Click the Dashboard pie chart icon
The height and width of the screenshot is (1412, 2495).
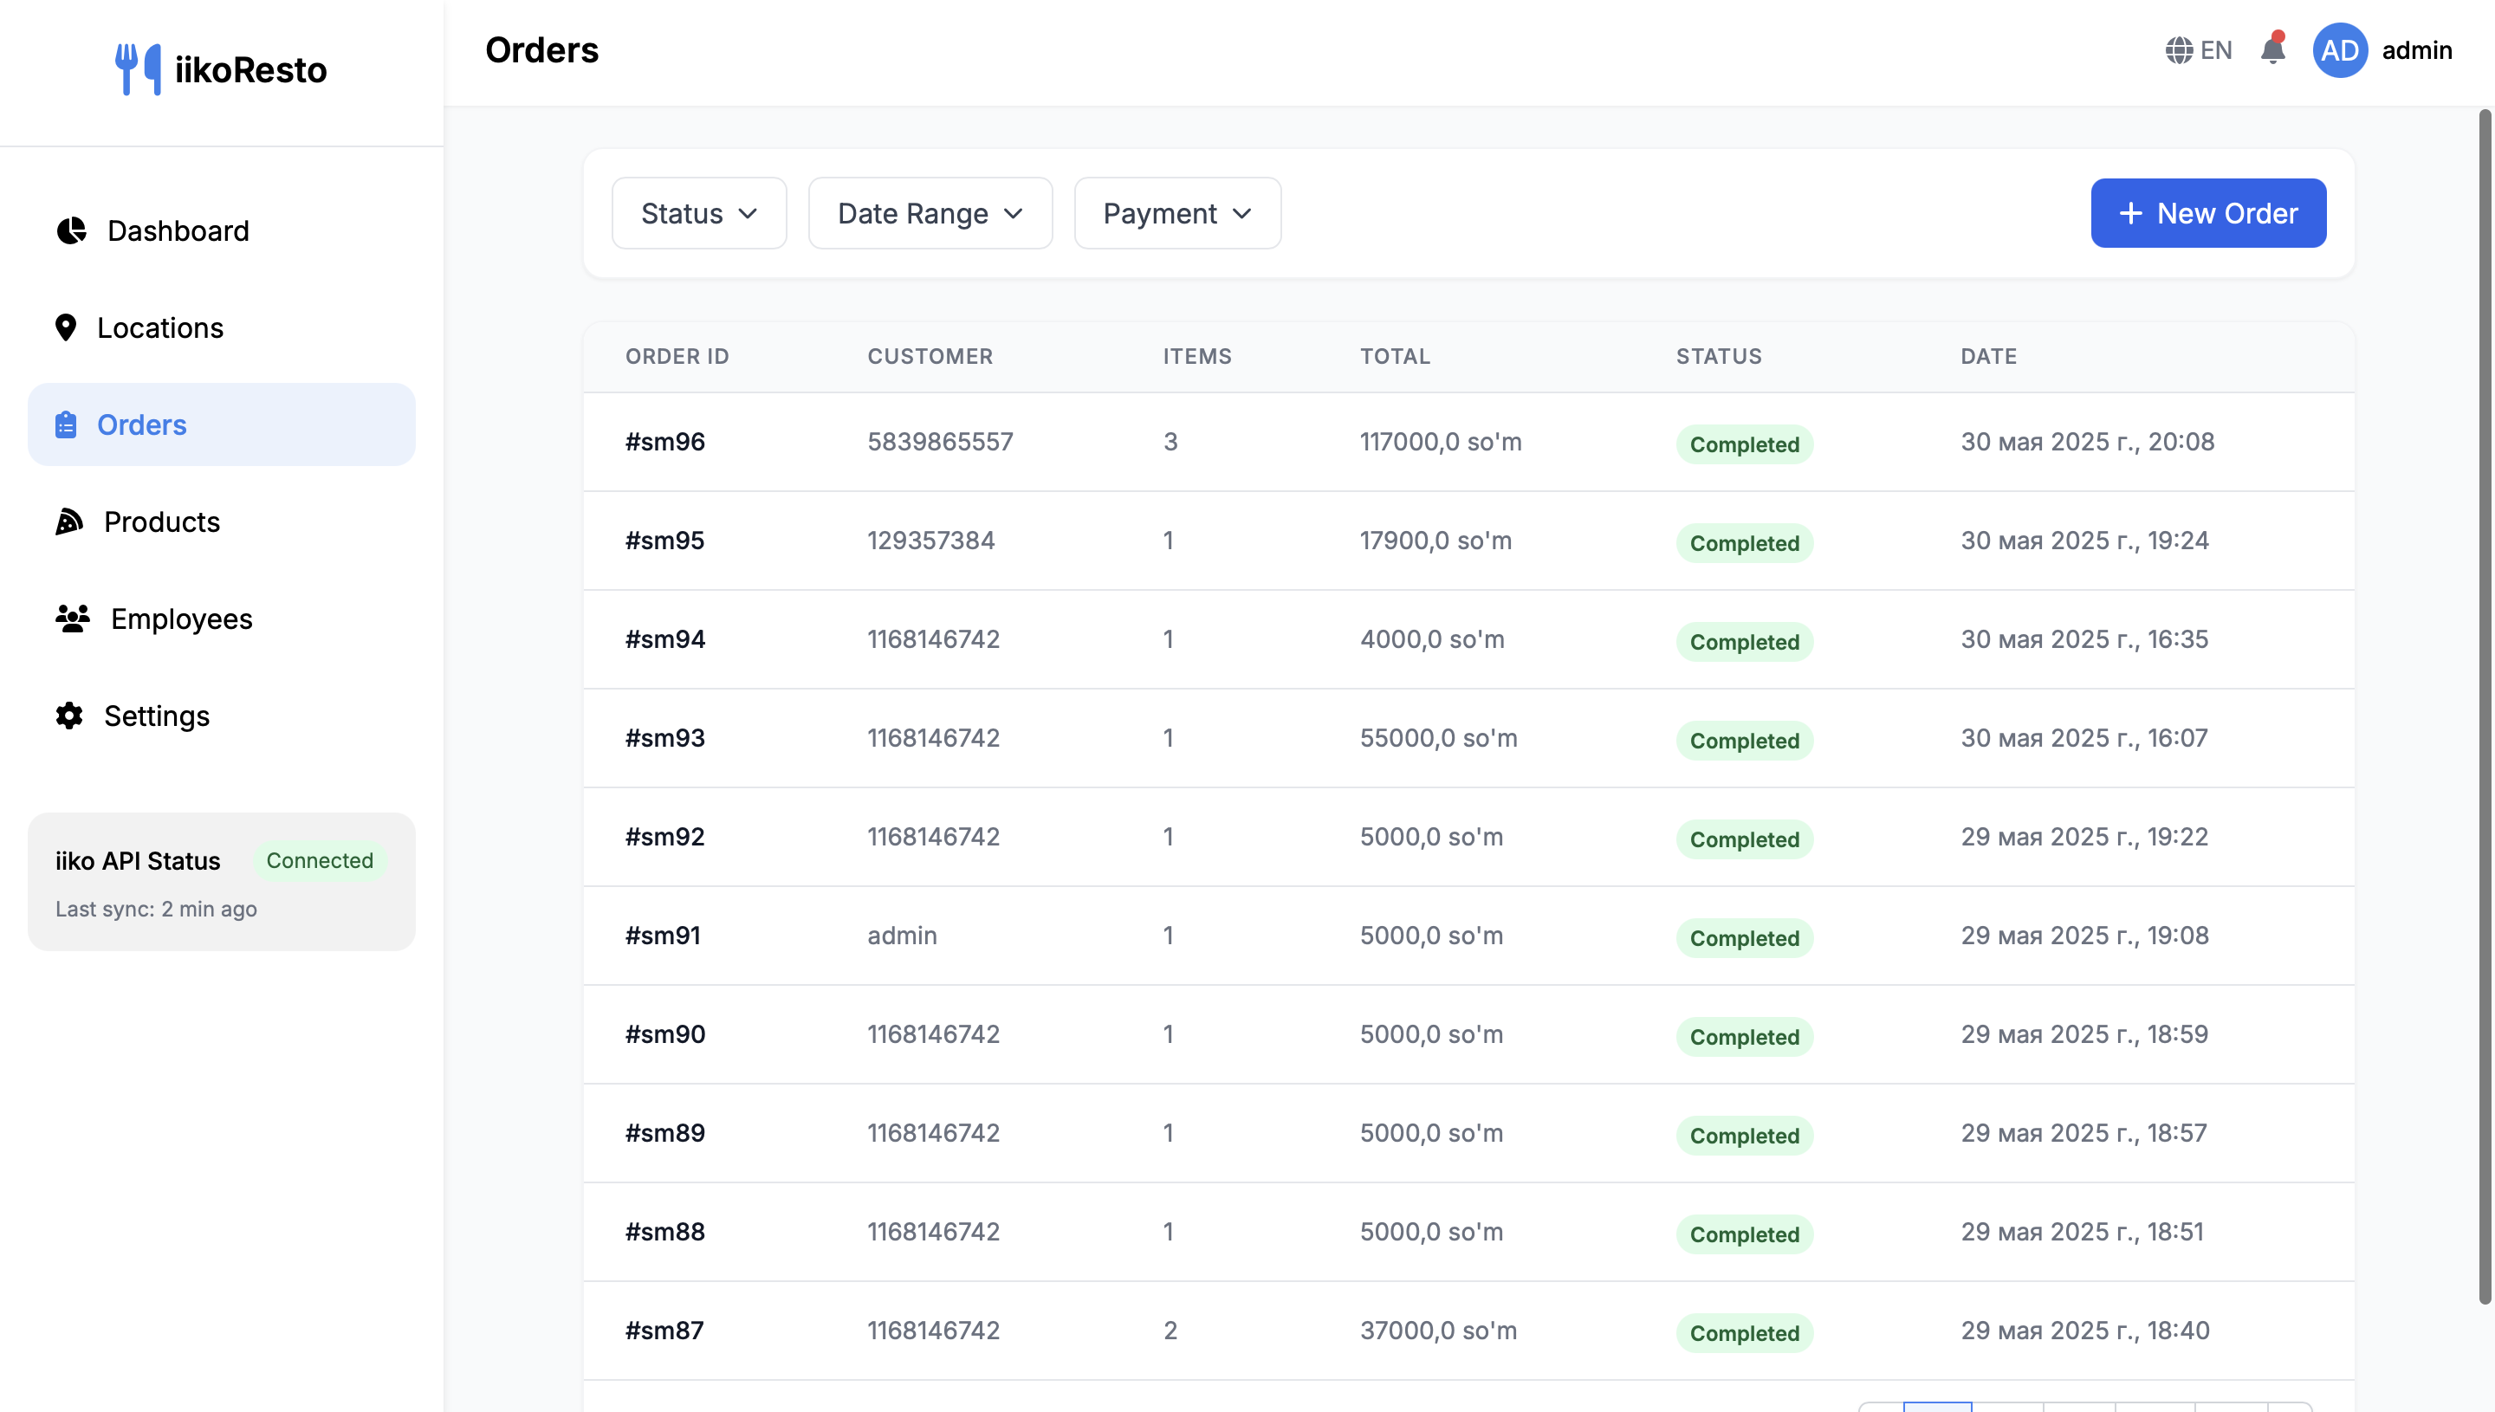(72, 230)
